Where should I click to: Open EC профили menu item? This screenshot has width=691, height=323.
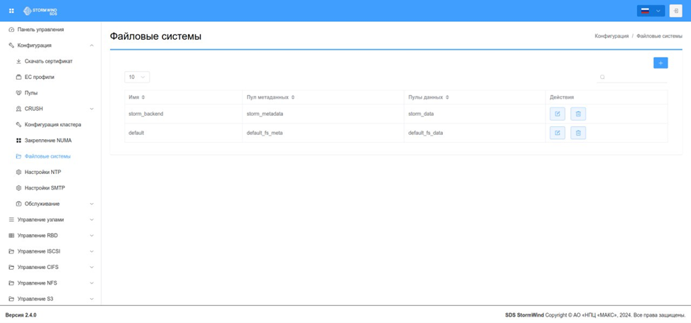[x=50, y=77]
